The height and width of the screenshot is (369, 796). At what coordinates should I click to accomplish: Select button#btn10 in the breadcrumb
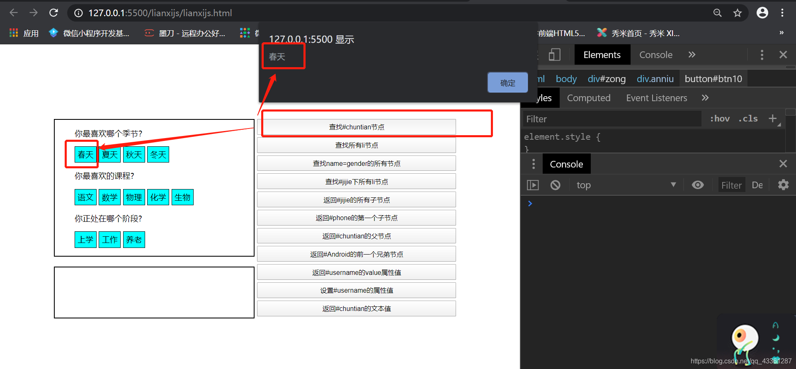[713, 79]
